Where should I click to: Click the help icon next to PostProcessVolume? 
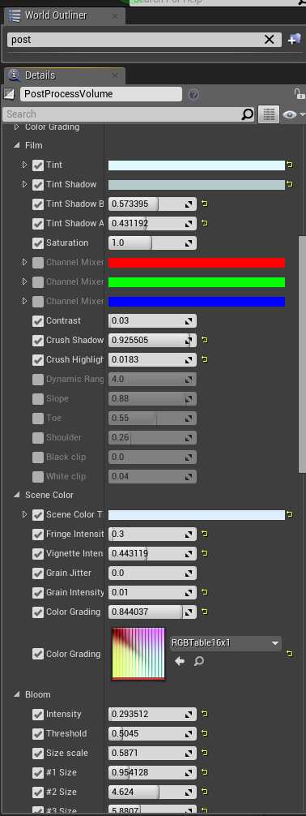click(x=193, y=95)
